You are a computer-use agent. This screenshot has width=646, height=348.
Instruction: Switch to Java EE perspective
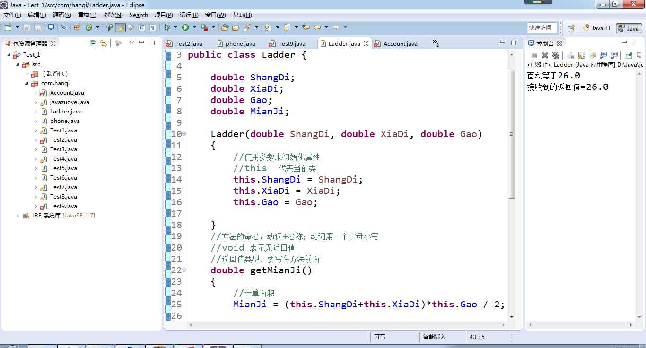click(x=597, y=28)
